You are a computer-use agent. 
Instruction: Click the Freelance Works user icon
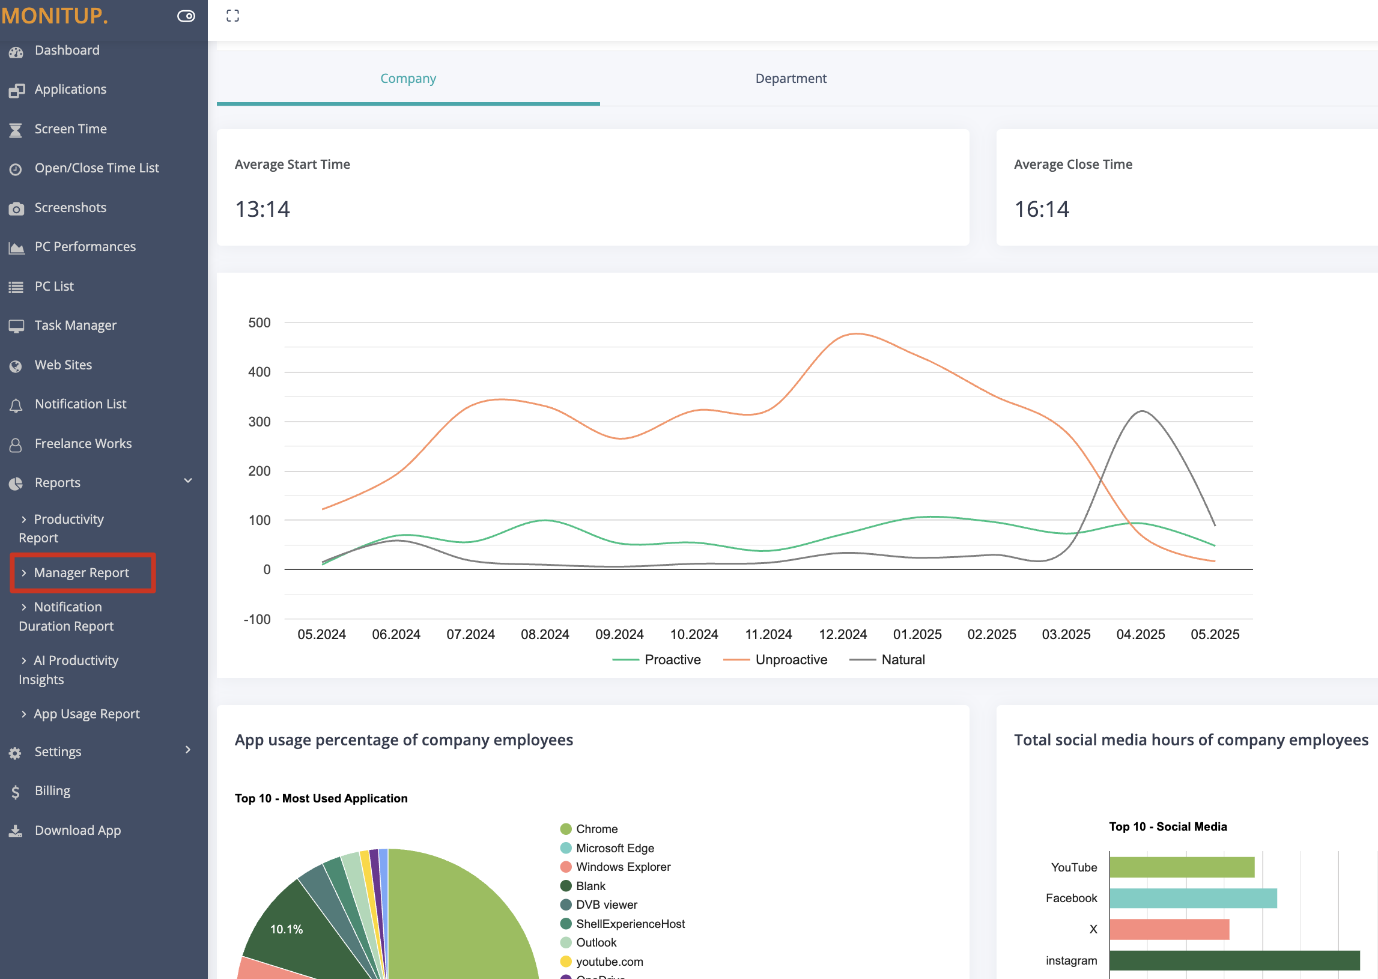point(16,445)
